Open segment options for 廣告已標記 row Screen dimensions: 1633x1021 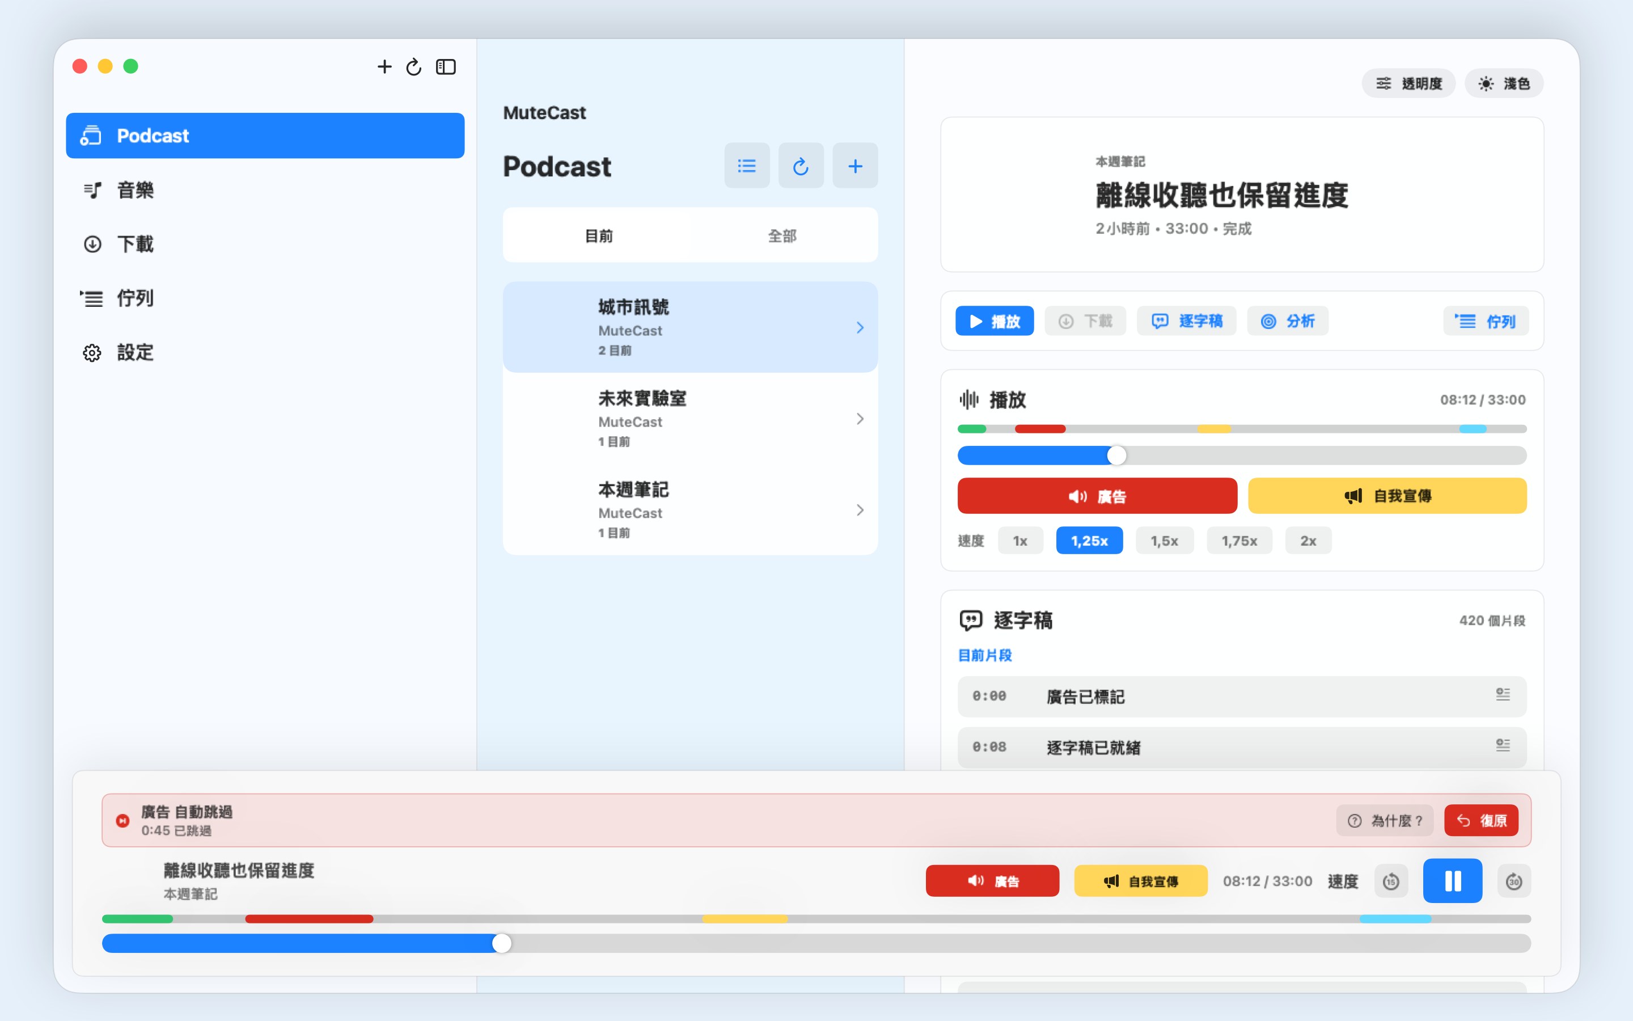(x=1502, y=695)
